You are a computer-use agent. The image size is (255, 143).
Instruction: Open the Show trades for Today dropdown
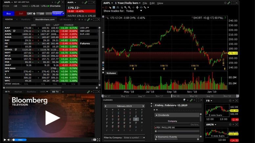[141, 11]
